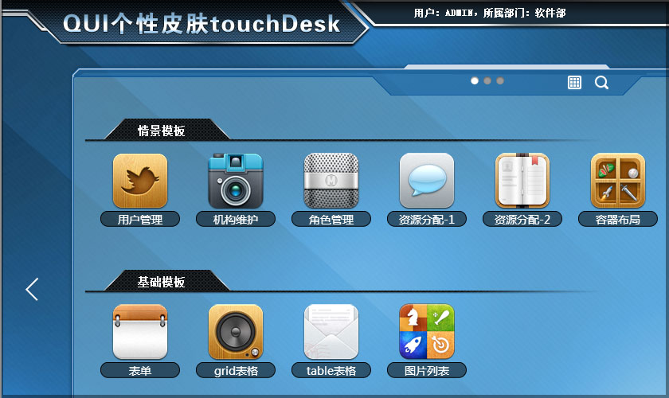The image size is (669, 398).
Task: Click the 用户: ADMIN department text
Action: 489,14
